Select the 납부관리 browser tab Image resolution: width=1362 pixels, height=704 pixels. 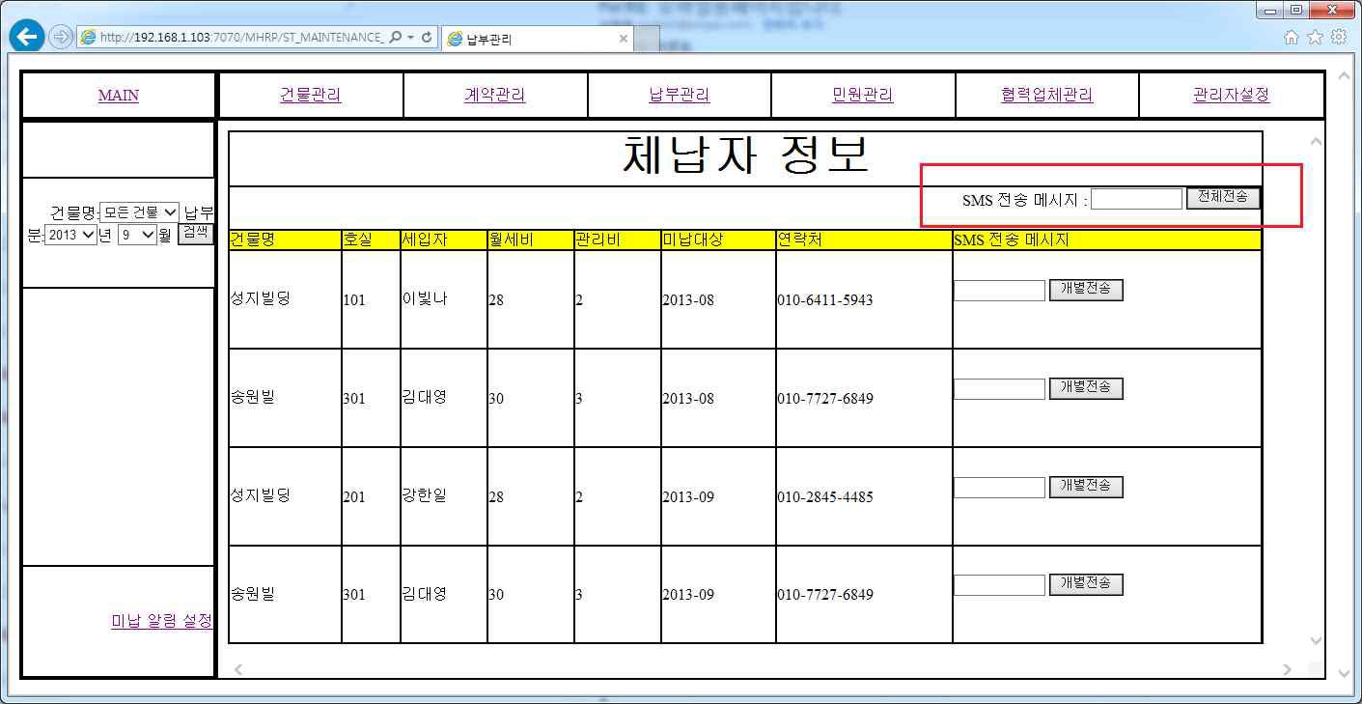tap(538, 40)
